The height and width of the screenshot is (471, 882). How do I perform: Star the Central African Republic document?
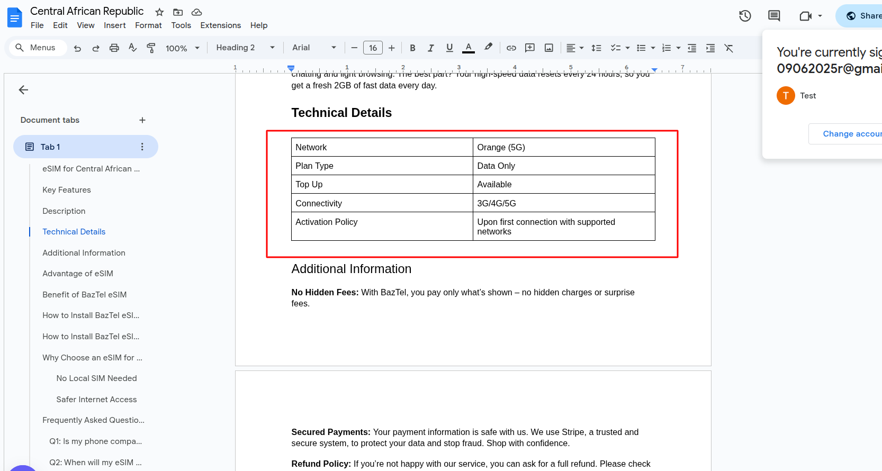159,12
